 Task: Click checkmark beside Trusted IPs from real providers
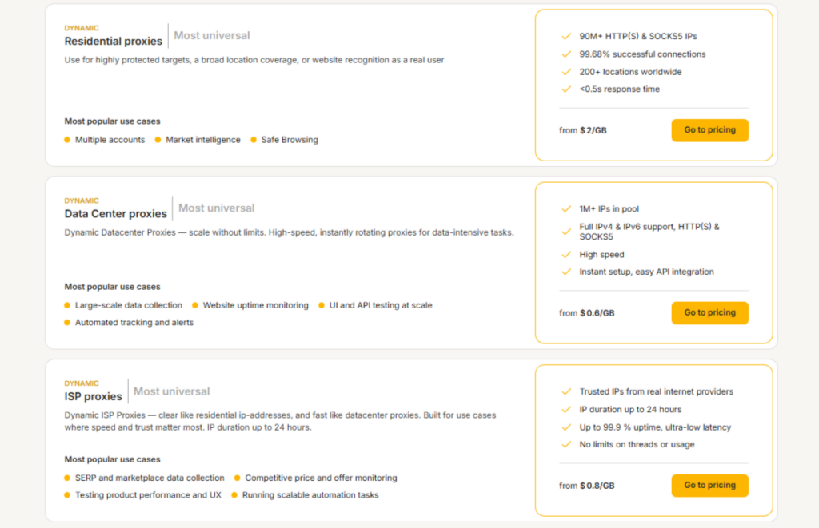click(x=566, y=392)
